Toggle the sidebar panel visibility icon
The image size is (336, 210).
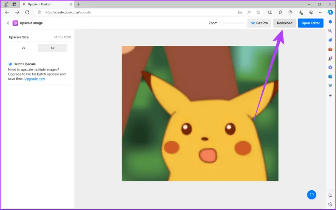[330, 195]
